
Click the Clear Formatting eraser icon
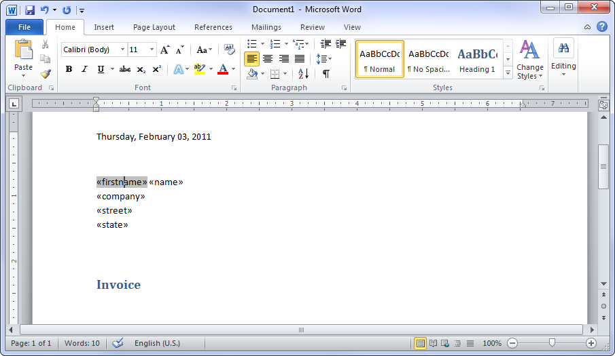pyautogui.click(x=230, y=50)
